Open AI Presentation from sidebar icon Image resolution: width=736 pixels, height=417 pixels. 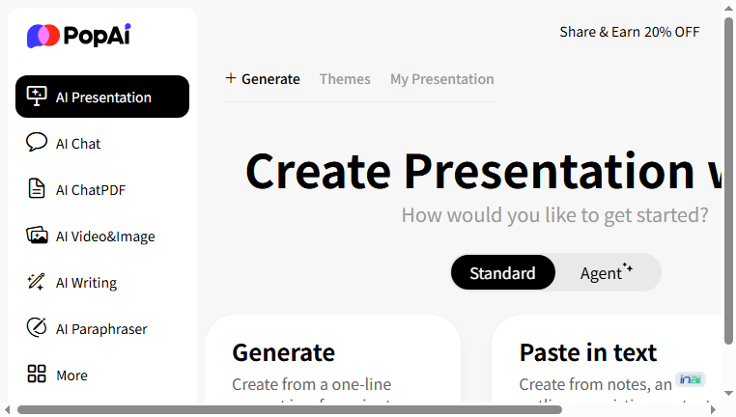37,97
